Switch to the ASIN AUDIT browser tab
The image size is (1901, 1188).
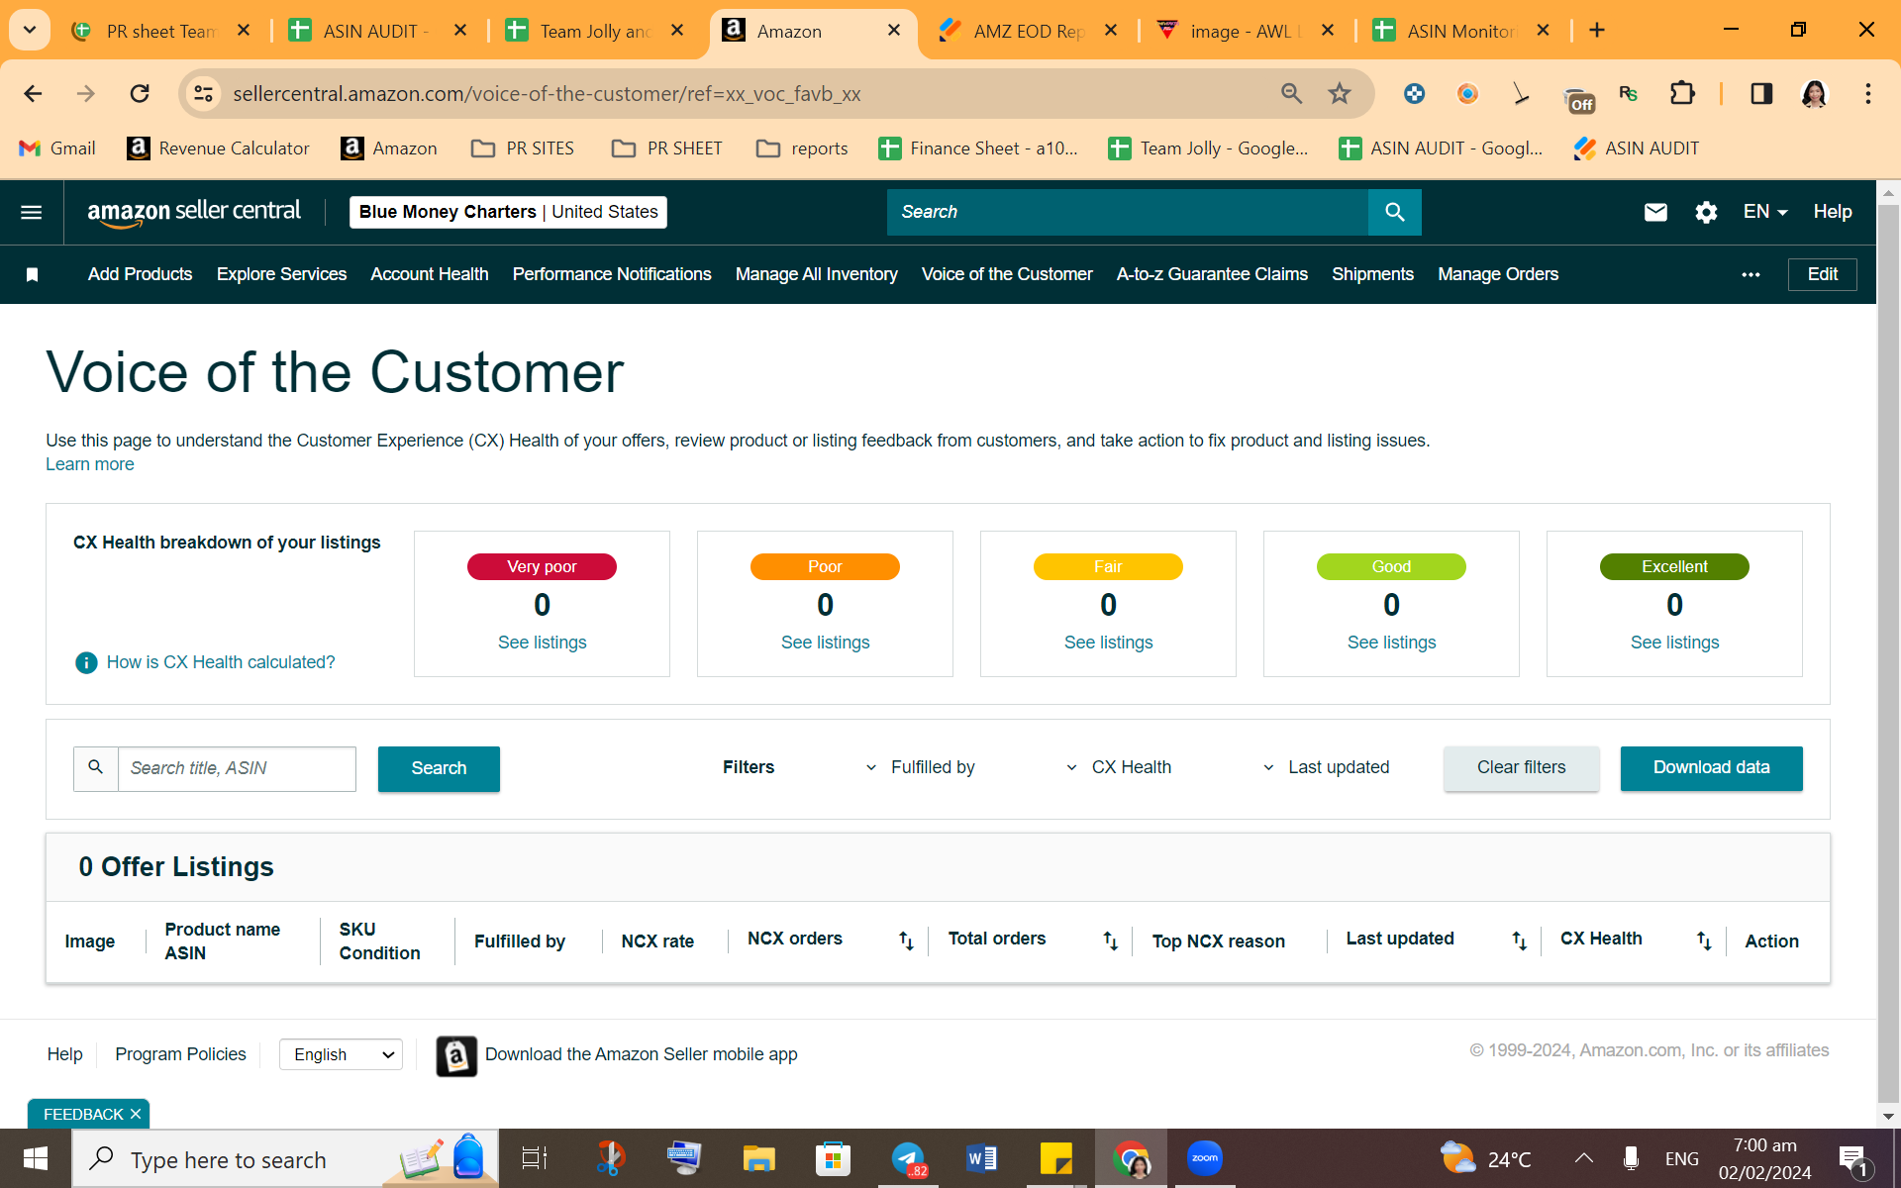[x=376, y=31]
